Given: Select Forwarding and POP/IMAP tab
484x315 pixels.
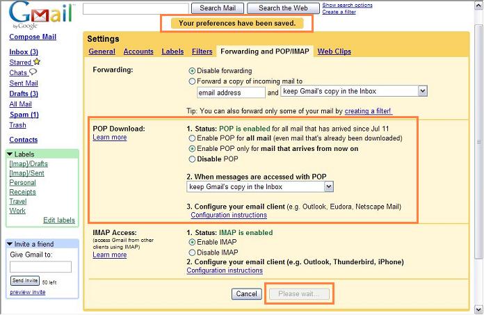Looking at the screenshot, I should (265, 51).
